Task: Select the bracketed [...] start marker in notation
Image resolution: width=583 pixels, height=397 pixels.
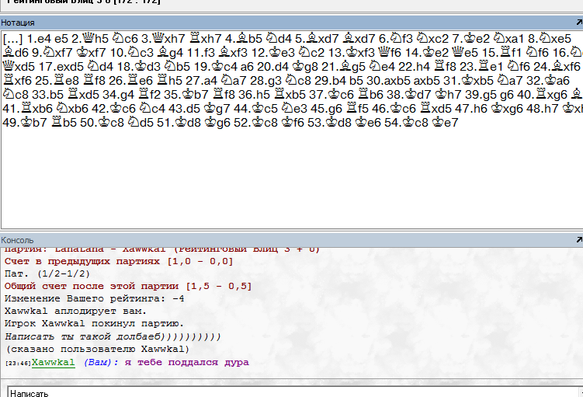Action: (12, 39)
